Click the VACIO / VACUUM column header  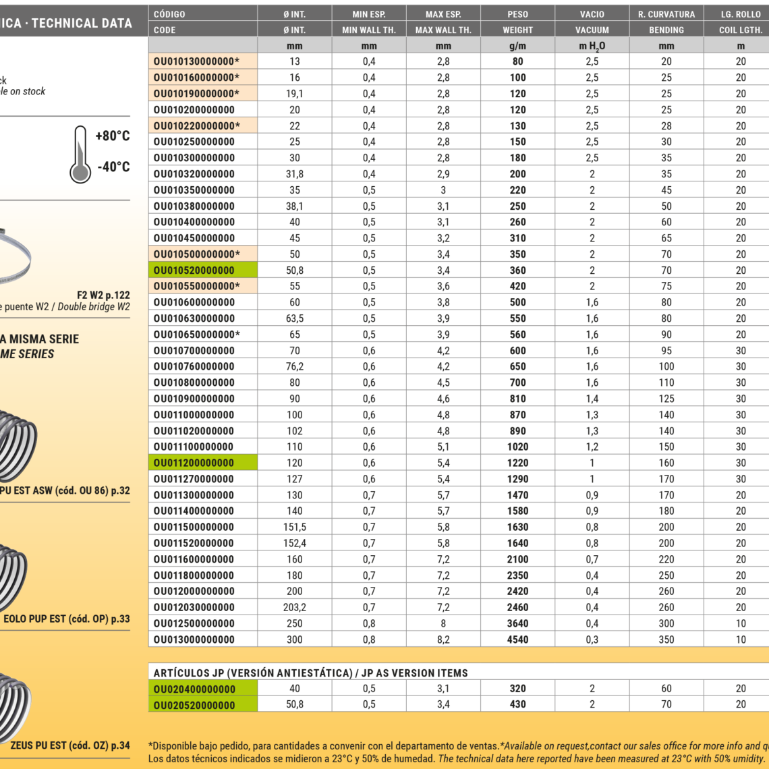pos(592,22)
